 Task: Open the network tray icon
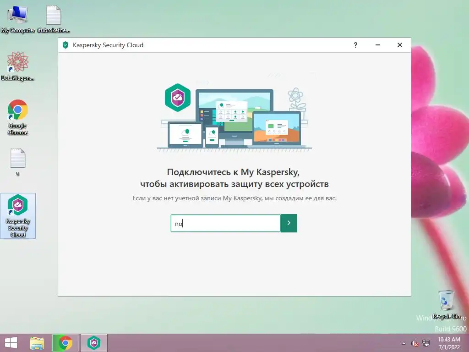426,343
